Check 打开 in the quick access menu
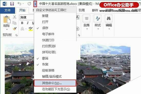141x94 pixels. (x=55, y=22)
